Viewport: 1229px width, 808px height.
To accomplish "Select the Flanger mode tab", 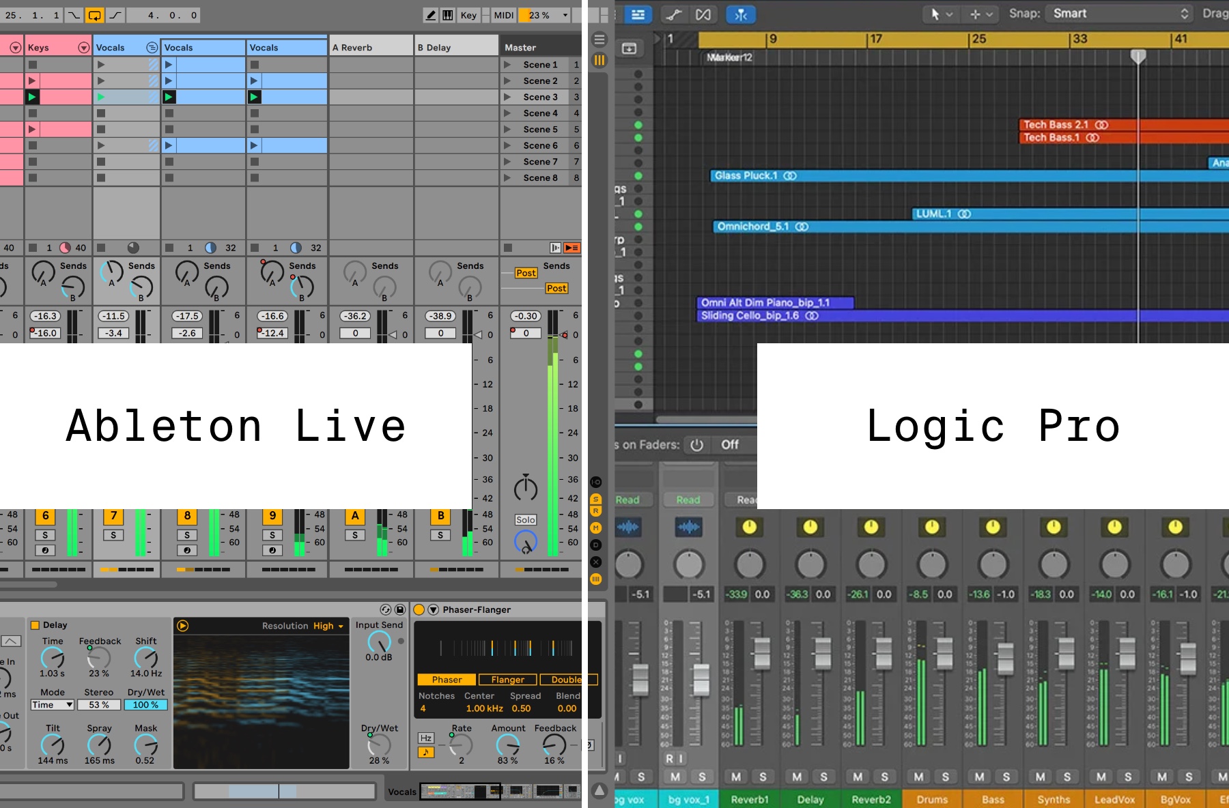I will point(507,680).
